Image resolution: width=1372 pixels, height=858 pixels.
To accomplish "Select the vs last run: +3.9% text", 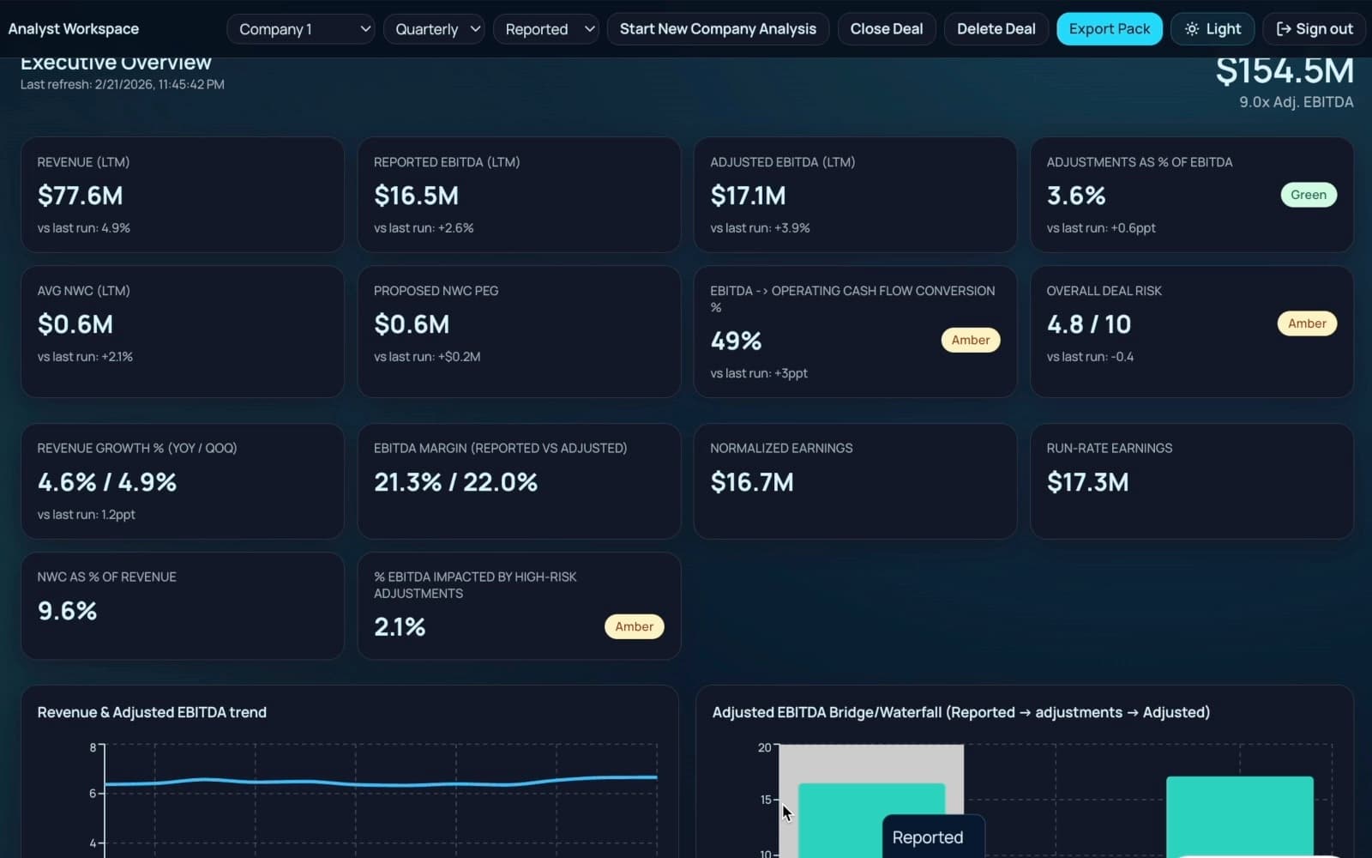I will click(x=761, y=228).
